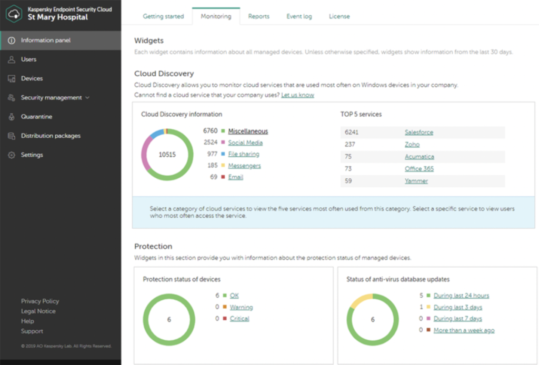
Task: Click the anti-virus database updates donut chart
Action: click(x=373, y=320)
